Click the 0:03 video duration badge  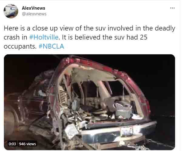point(12,144)
